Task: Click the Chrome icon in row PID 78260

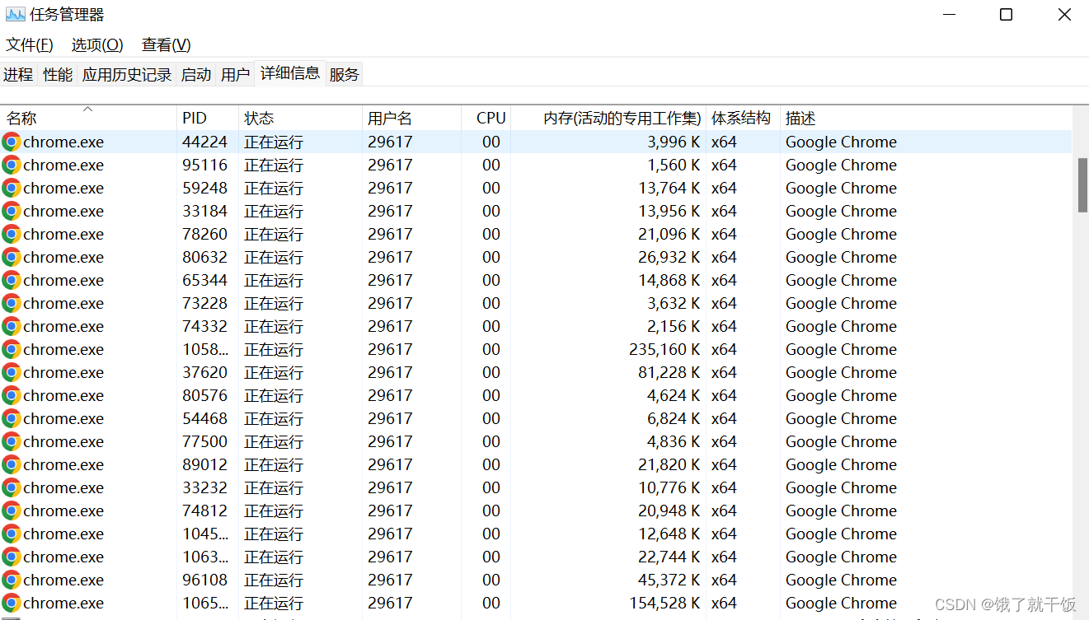Action: coord(12,234)
